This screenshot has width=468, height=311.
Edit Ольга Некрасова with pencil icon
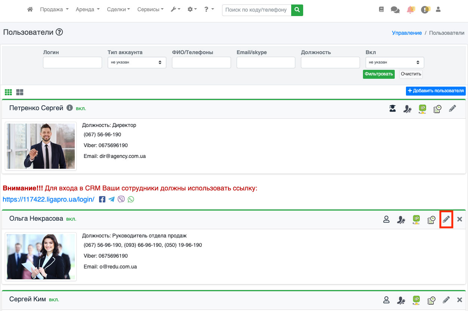point(446,219)
